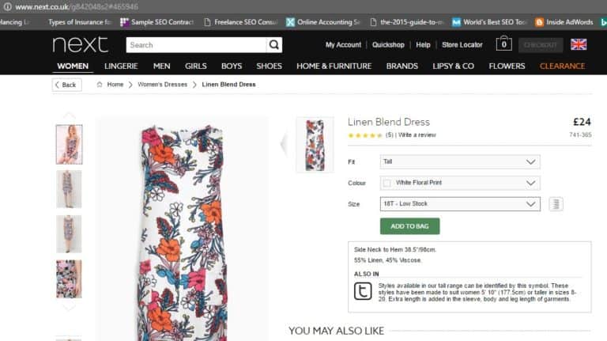Open Types of Insurance bookmark

click(80, 22)
